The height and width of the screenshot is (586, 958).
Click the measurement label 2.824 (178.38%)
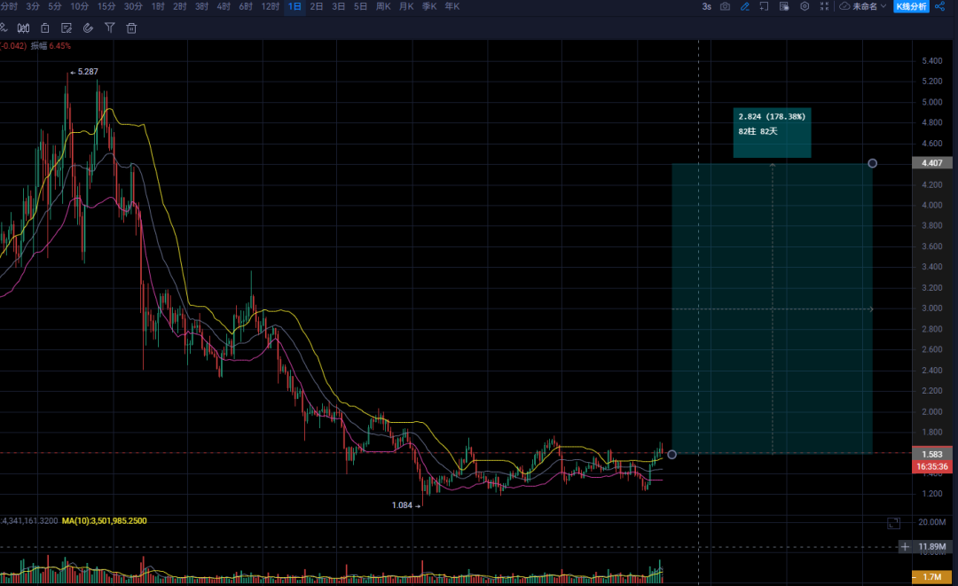pyautogui.click(x=772, y=117)
